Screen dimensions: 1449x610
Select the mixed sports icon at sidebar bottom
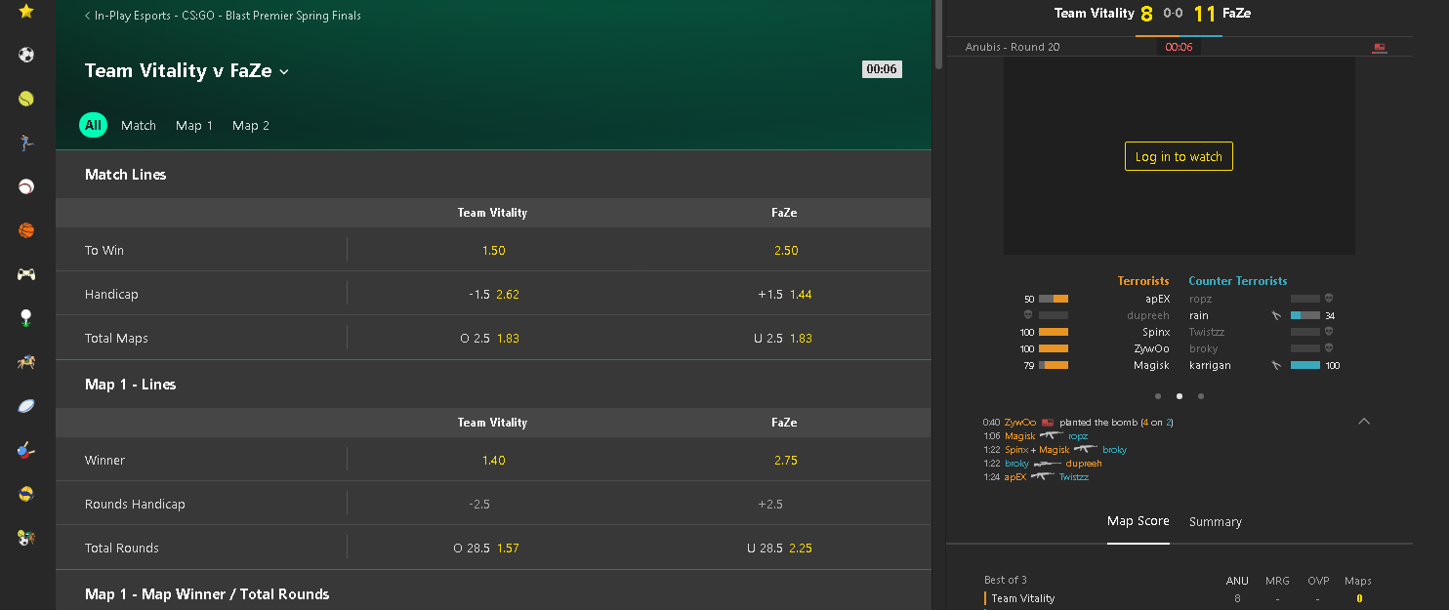[x=26, y=537]
